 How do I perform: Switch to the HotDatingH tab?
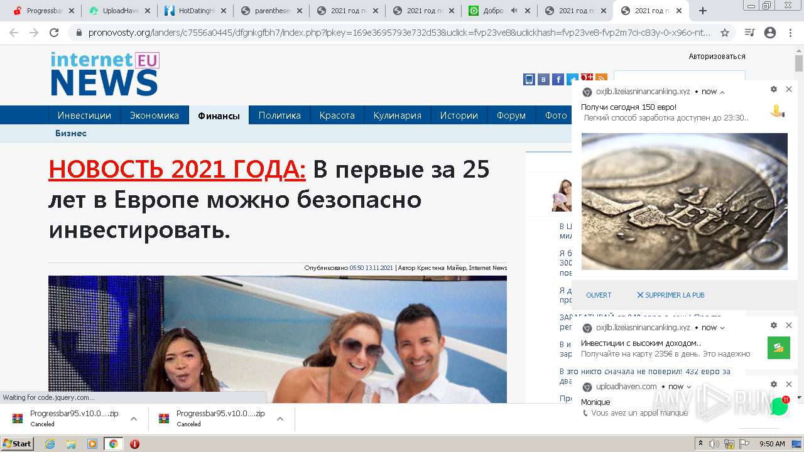[195, 11]
